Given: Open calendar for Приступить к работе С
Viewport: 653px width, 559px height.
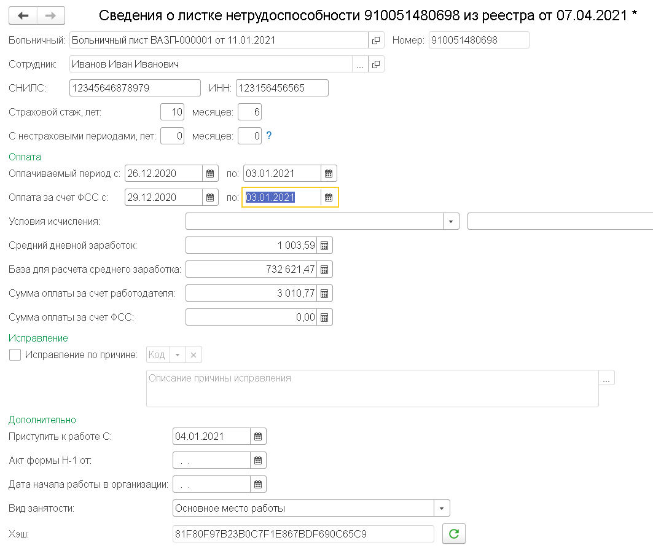Looking at the screenshot, I should 258,437.
